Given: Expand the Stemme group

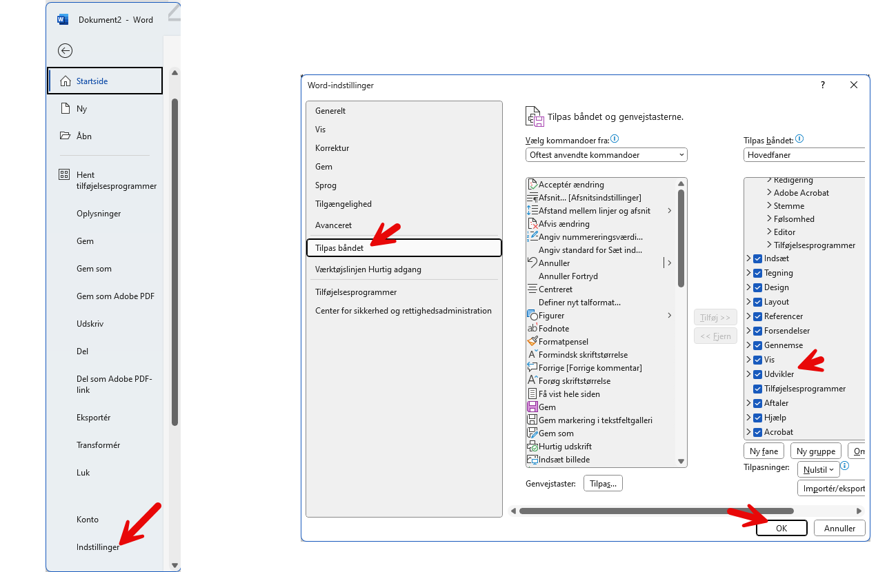Looking at the screenshot, I should point(769,206).
